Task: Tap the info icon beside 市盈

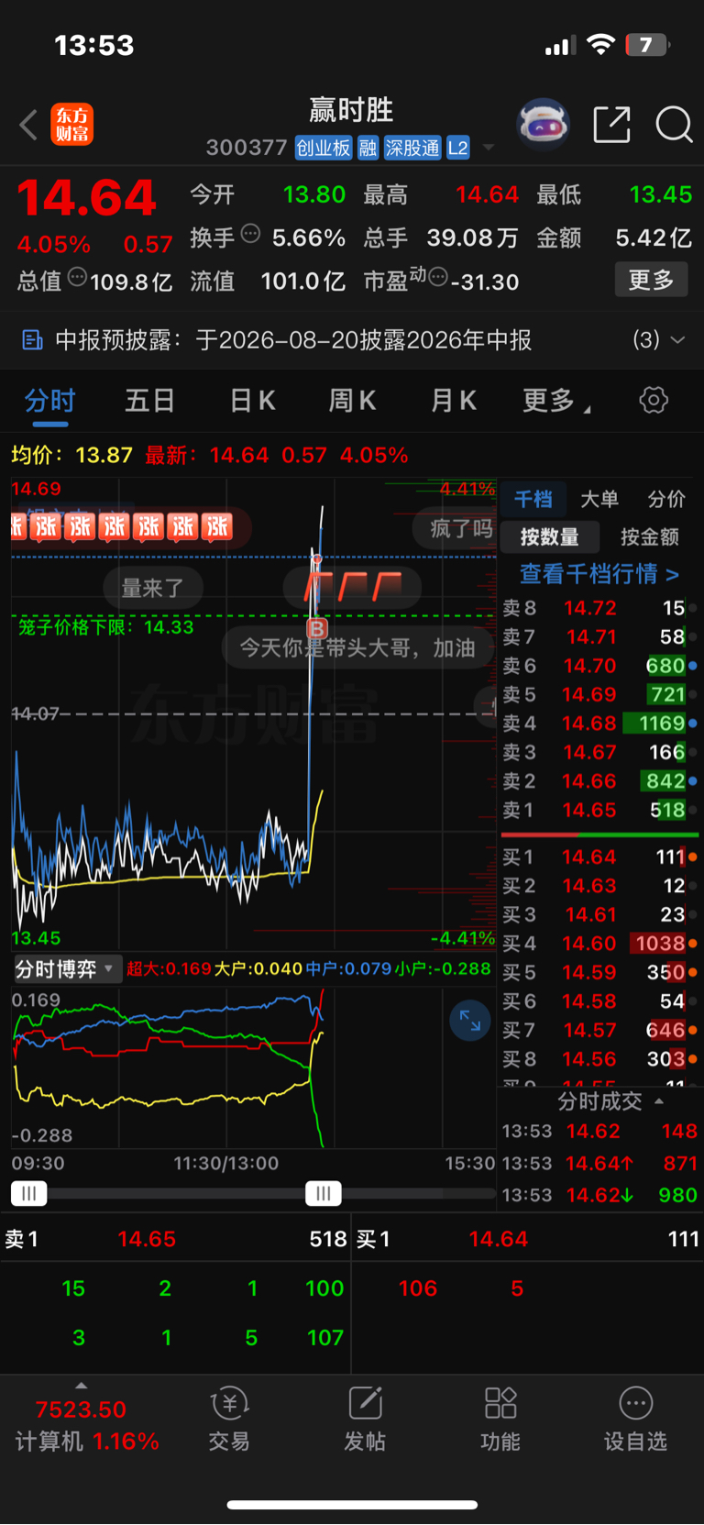Action: [438, 277]
